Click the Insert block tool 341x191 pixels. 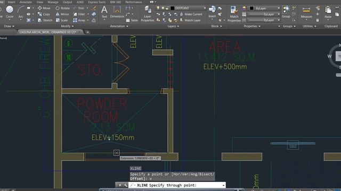[212, 12]
